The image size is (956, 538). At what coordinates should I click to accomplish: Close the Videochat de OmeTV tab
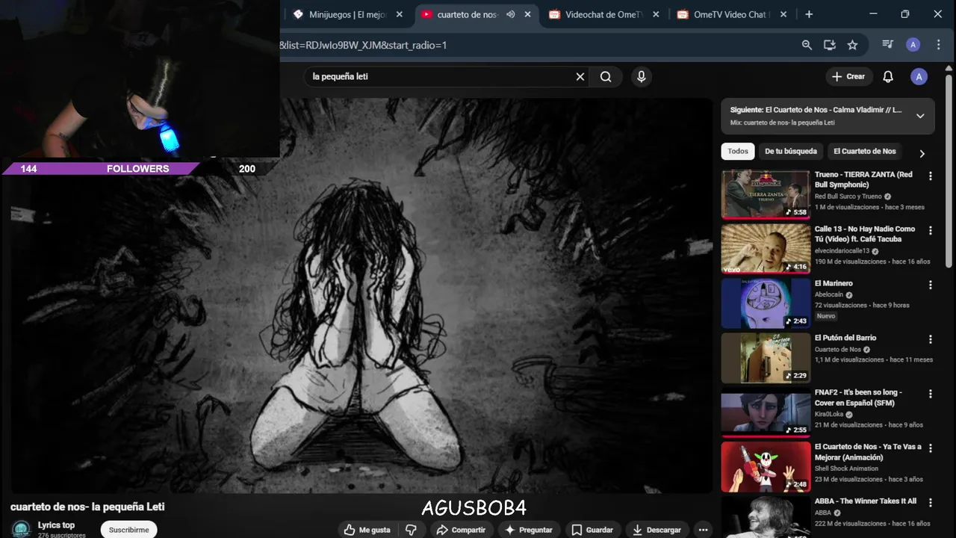tap(657, 14)
